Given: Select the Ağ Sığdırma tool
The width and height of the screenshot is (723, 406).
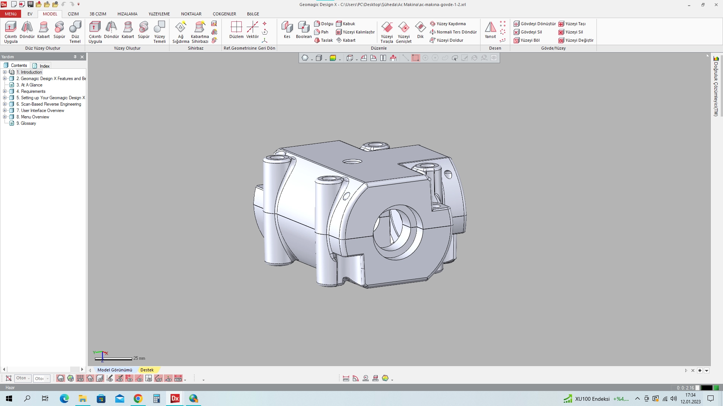Looking at the screenshot, I should tap(181, 32).
